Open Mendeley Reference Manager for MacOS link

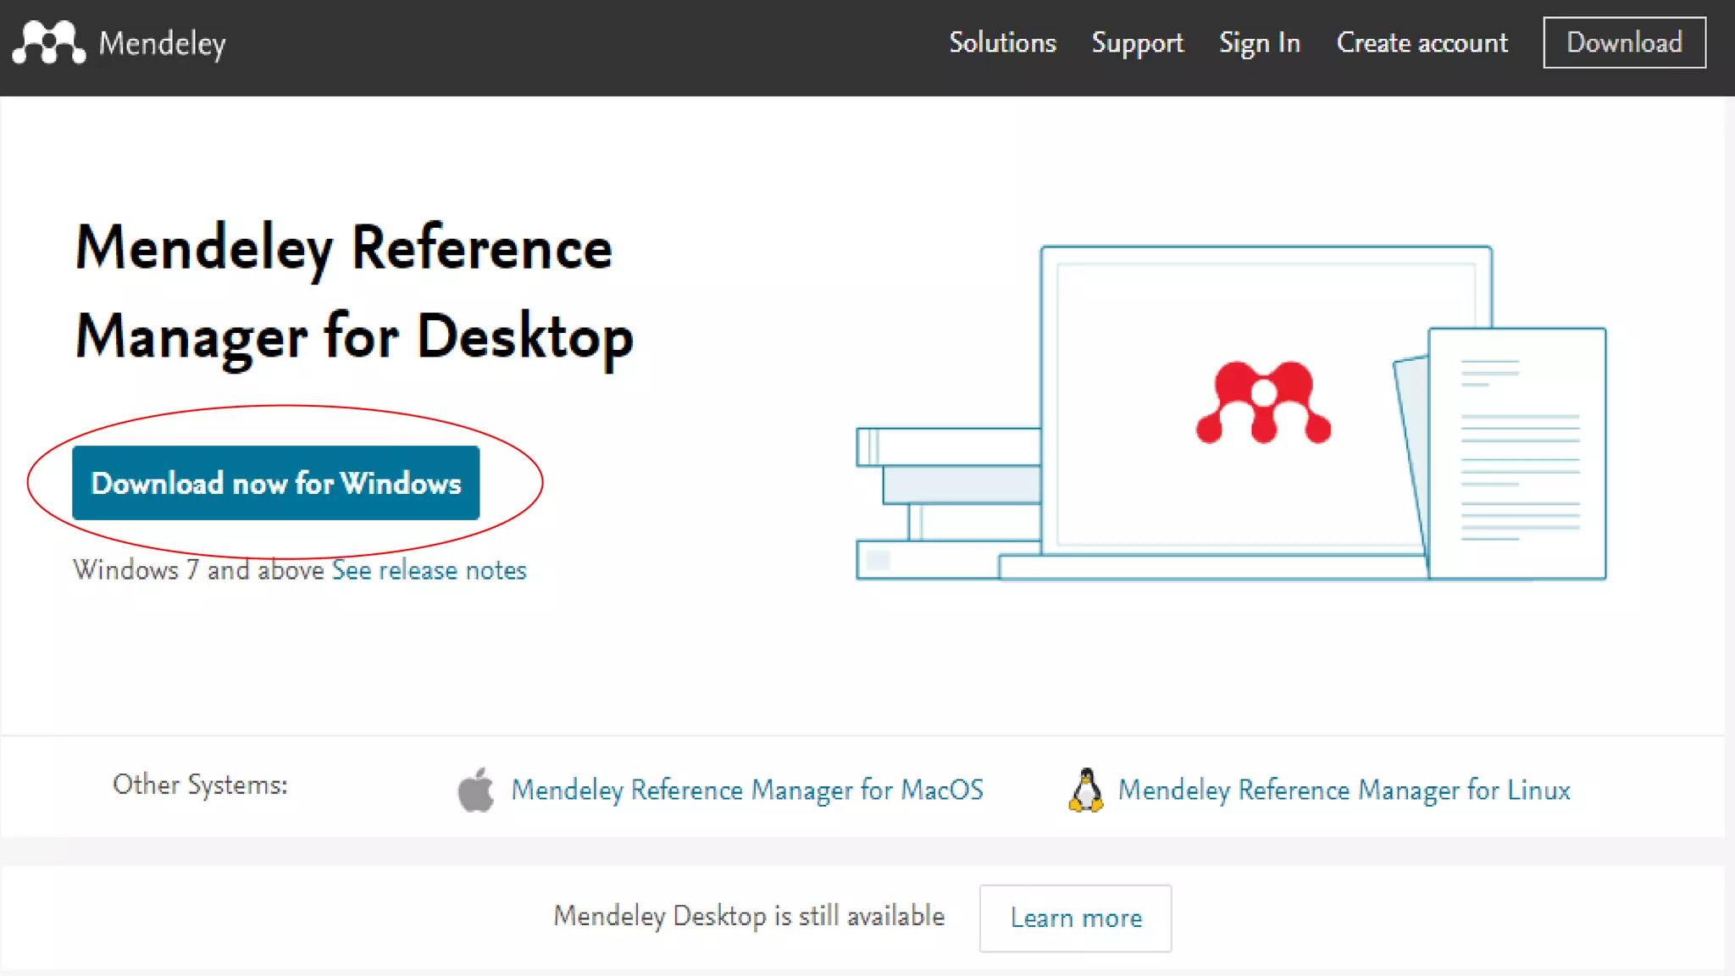747,790
